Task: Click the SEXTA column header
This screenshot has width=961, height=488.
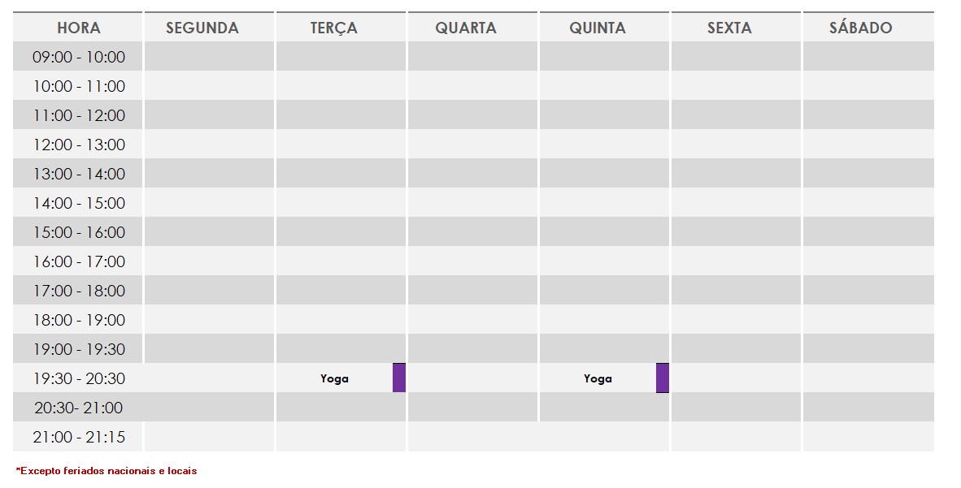Action: (729, 28)
